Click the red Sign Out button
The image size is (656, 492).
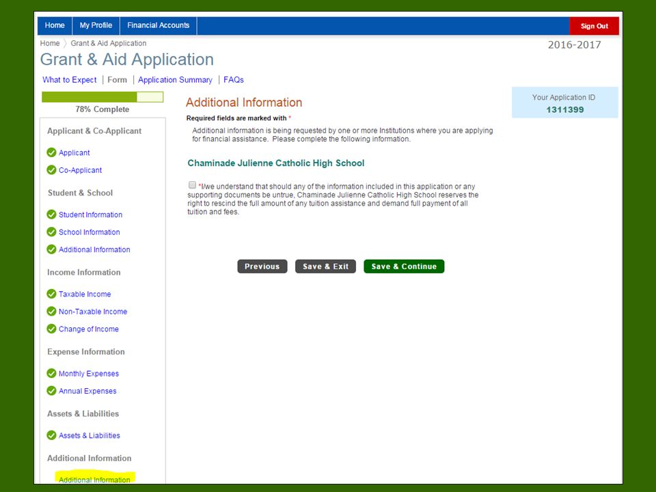(x=594, y=26)
